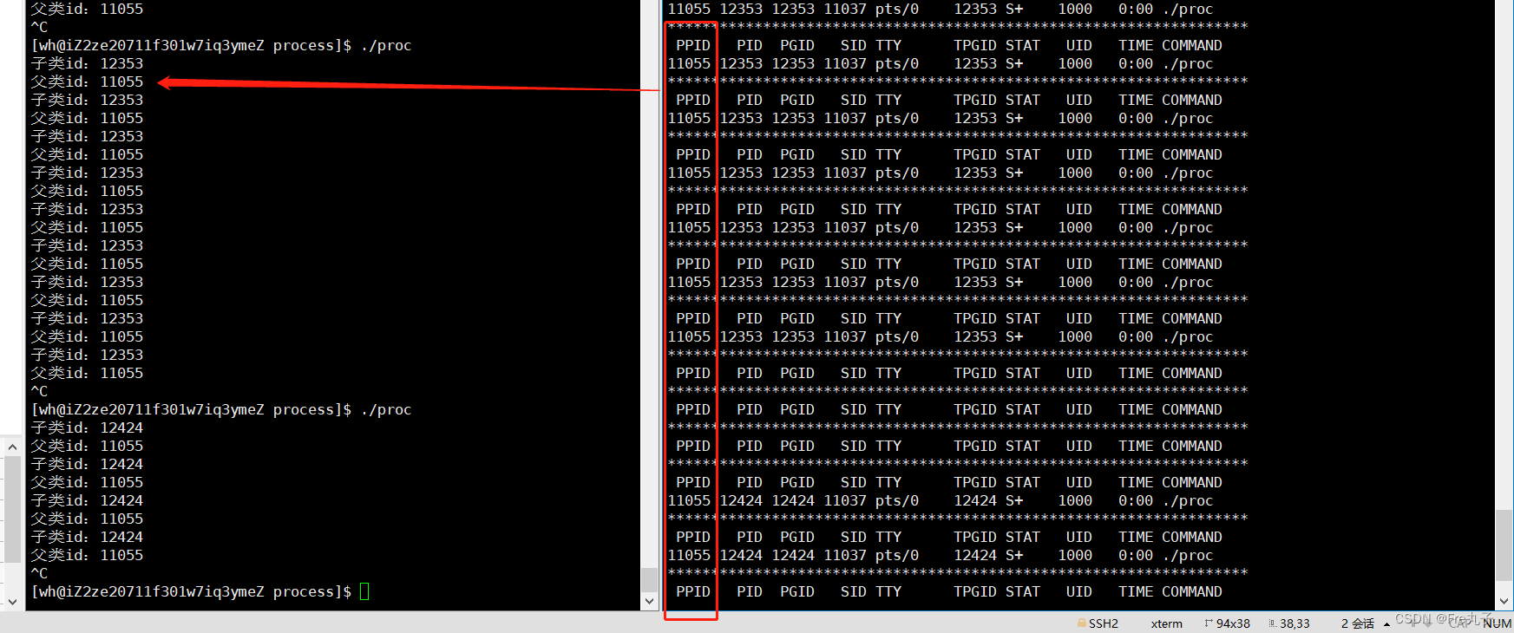
Task: Click the scroll thumb of the right terminal's scrollbar
Action: click(x=1504, y=545)
